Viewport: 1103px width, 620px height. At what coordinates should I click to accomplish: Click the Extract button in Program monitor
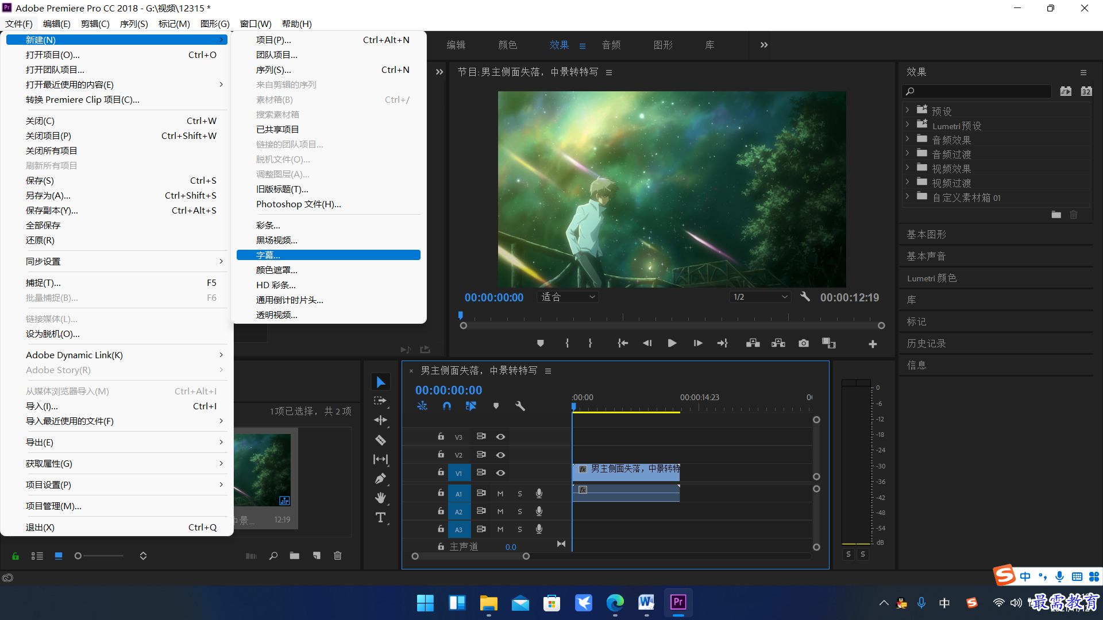[x=778, y=343]
